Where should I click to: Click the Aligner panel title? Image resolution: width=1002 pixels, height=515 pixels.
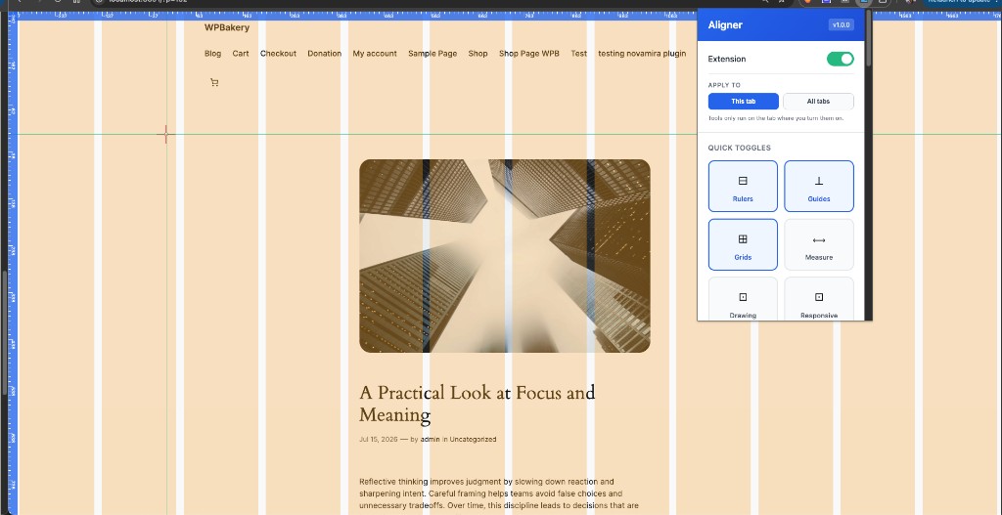(725, 24)
